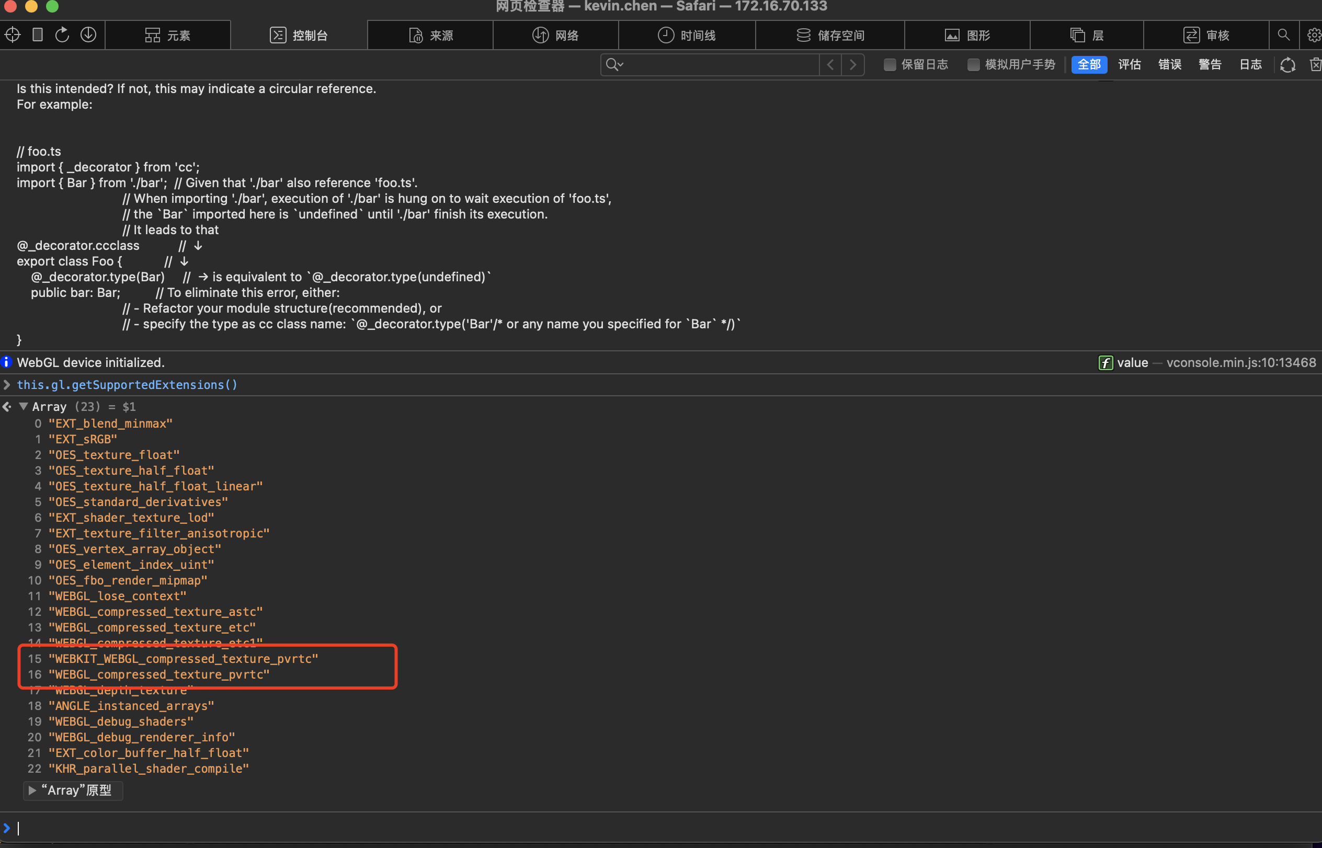The image size is (1322, 848).
Task: Click the circular refresh icon near filters
Action: tap(1287, 64)
